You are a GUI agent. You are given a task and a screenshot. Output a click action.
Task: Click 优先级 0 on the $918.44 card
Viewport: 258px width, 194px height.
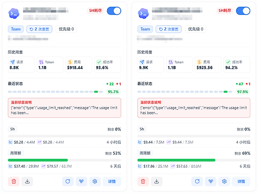(x=66, y=29)
